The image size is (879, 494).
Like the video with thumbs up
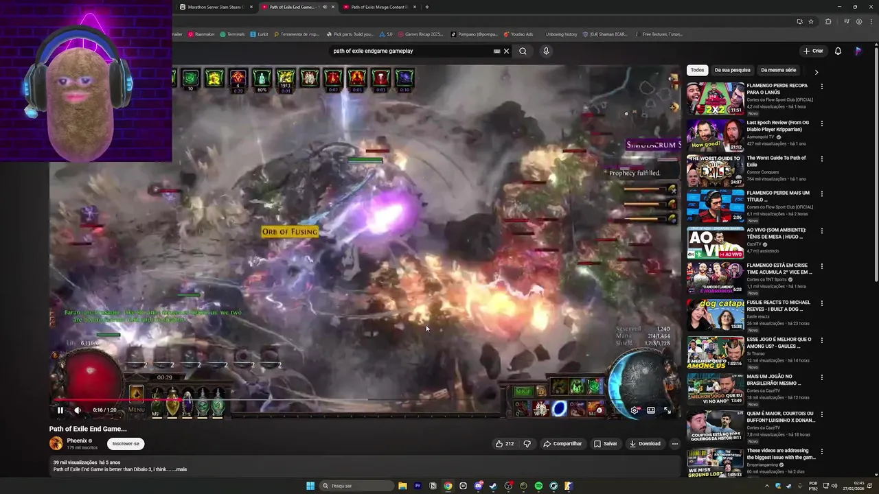click(x=505, y=444)
